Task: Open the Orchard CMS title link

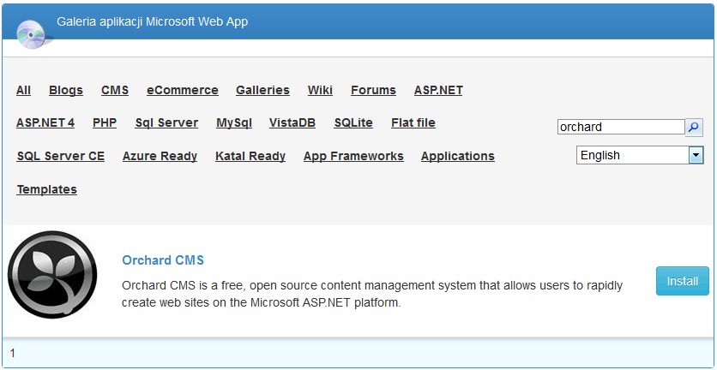Action: [163, 260]
